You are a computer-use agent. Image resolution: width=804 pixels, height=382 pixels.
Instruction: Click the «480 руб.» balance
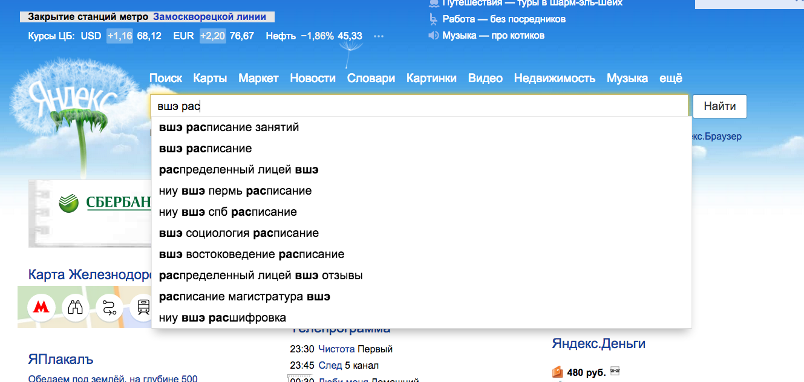[586, 372]
